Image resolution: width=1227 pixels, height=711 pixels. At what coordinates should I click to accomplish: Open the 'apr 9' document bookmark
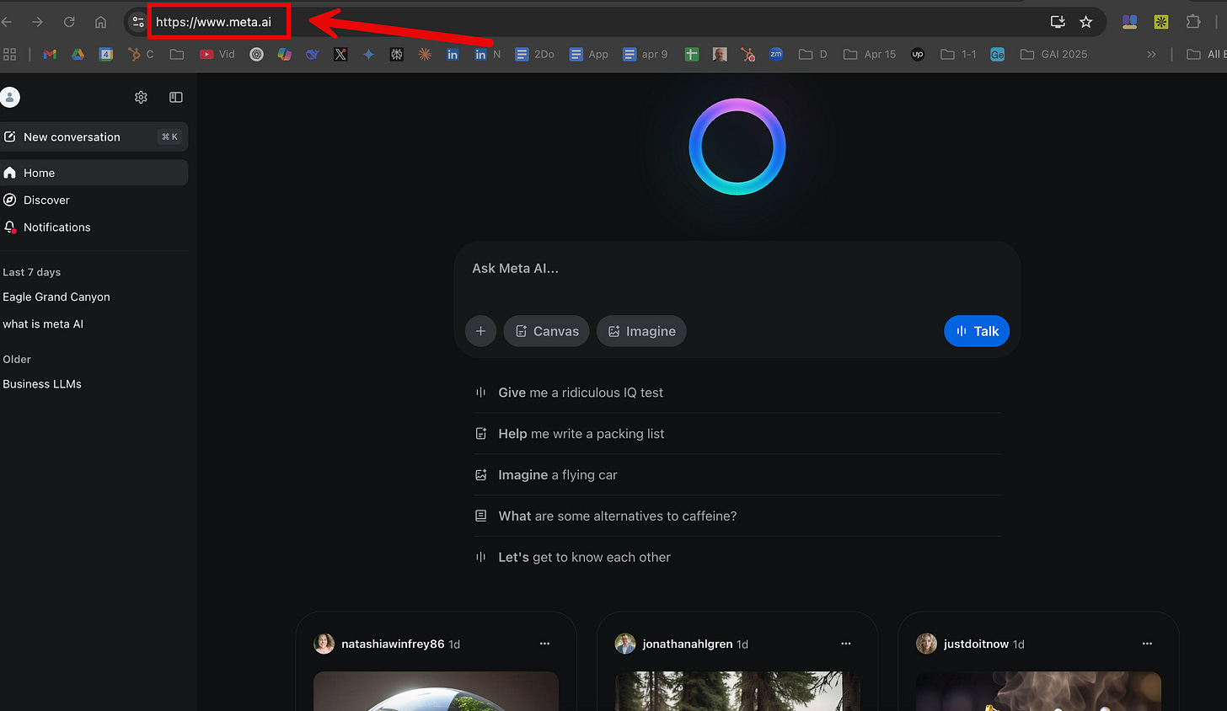(645, 54)
